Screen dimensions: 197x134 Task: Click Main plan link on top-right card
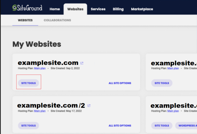pyautogui.click(x=173, y=69)
